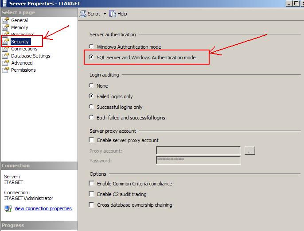Enable server proxy account checkbox

91,140
